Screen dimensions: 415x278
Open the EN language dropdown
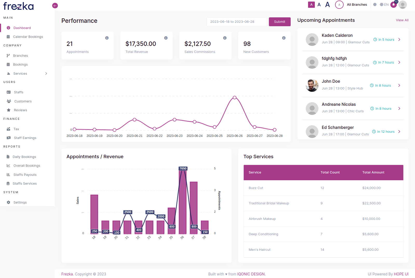pyautogui.click(x=384, y=4)
